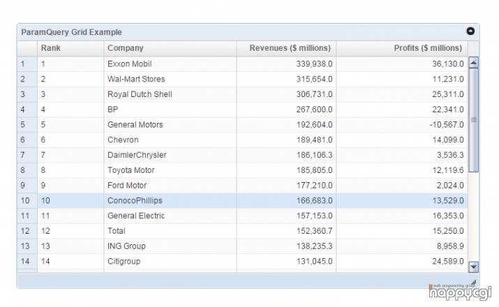
Task: Click revenue value 306,731.0
Action: (315, 94)
